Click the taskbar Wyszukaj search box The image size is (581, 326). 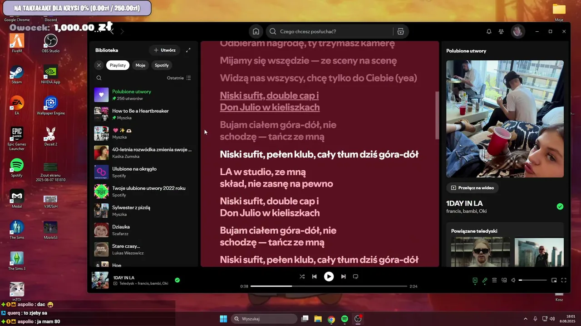[x=264, y=319]
